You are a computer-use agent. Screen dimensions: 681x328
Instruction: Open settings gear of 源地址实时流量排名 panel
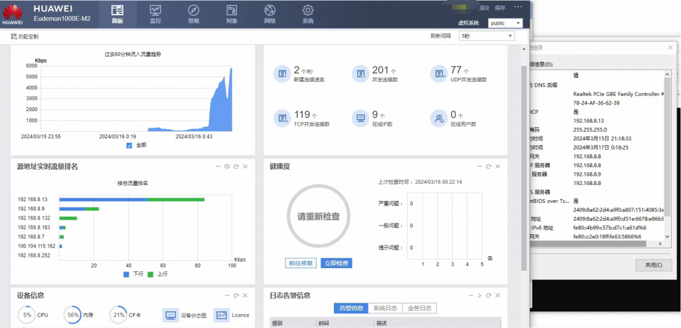[227, 166]
